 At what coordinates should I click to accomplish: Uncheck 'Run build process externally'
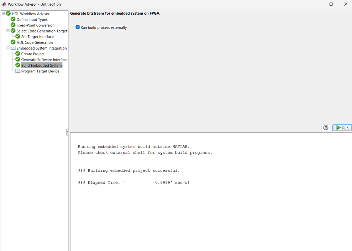pyautogui.click(x=77, y=27)
